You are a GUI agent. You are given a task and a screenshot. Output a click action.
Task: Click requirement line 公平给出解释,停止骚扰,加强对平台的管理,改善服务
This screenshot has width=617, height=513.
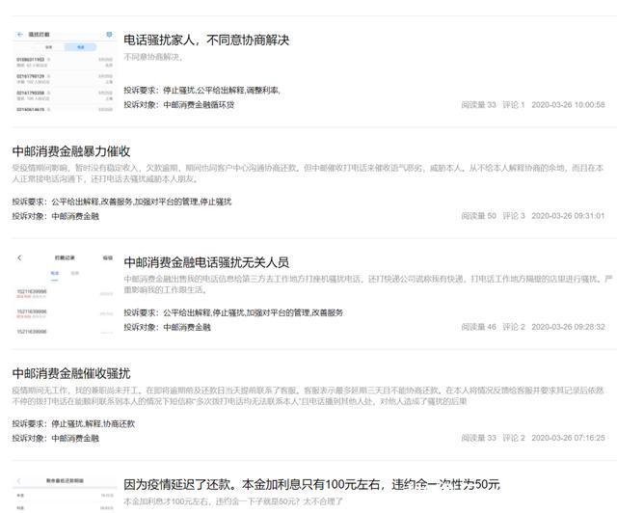coord(233,312)
